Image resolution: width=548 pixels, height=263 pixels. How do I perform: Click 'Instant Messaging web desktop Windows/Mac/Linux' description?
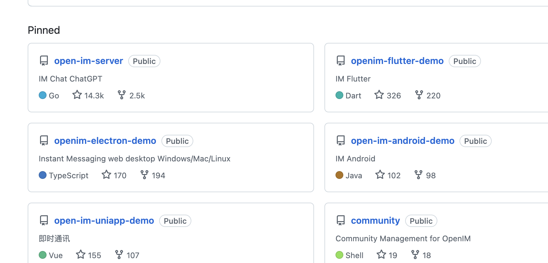(134, 159)
